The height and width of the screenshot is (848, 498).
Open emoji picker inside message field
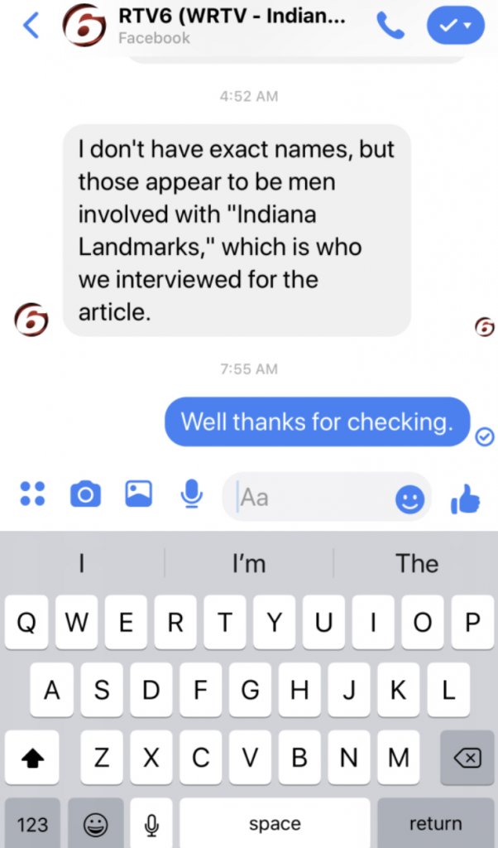click(x=410, y=499)
